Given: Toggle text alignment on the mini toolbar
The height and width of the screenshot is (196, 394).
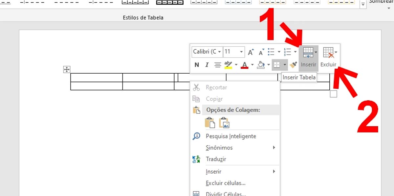Looking at the screenshot, I should (217, 65).
